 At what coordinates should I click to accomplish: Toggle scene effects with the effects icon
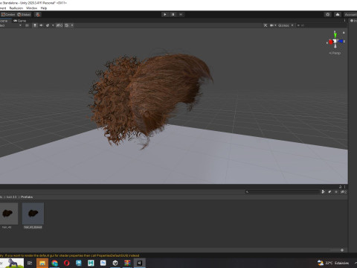48,25
